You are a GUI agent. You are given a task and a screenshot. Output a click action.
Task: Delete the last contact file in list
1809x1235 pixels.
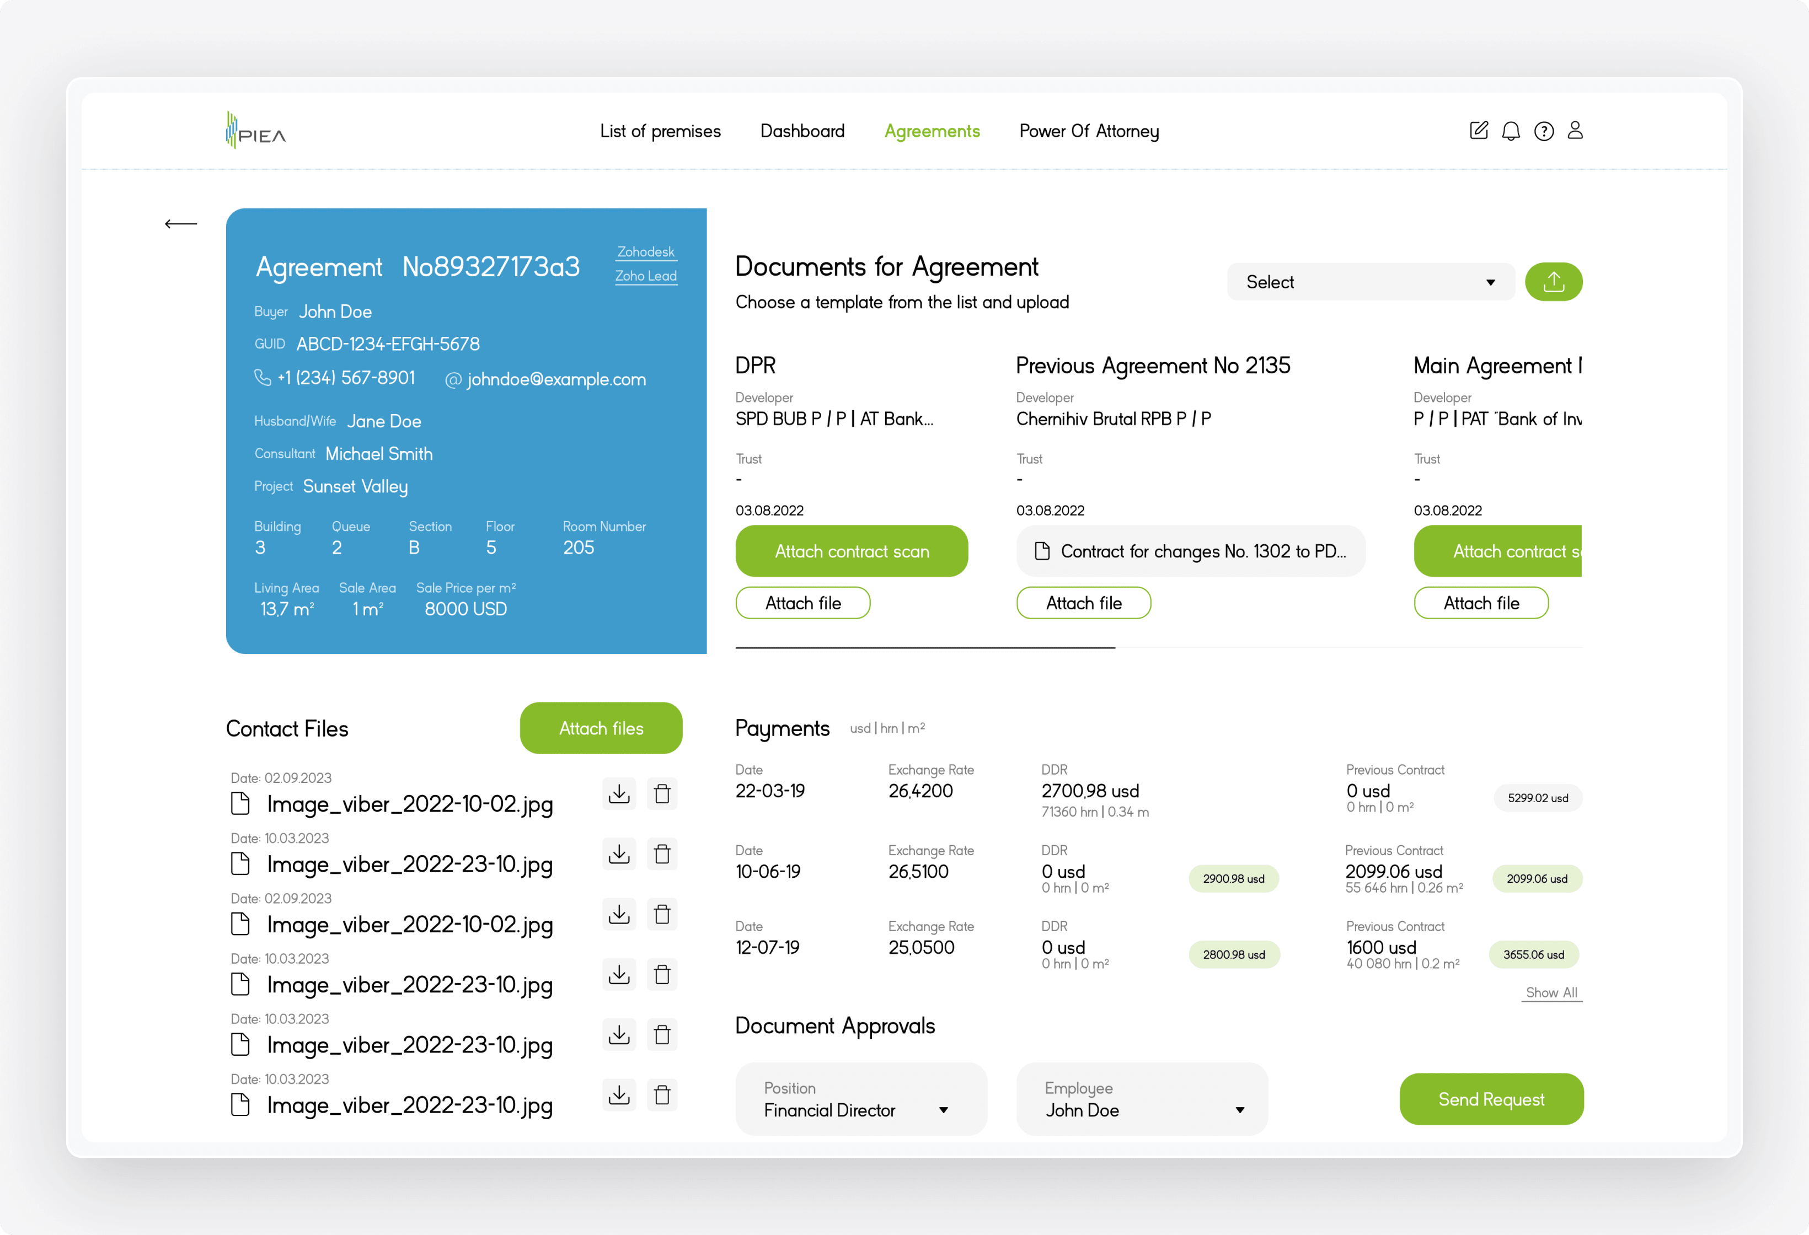click(662, 1095)
